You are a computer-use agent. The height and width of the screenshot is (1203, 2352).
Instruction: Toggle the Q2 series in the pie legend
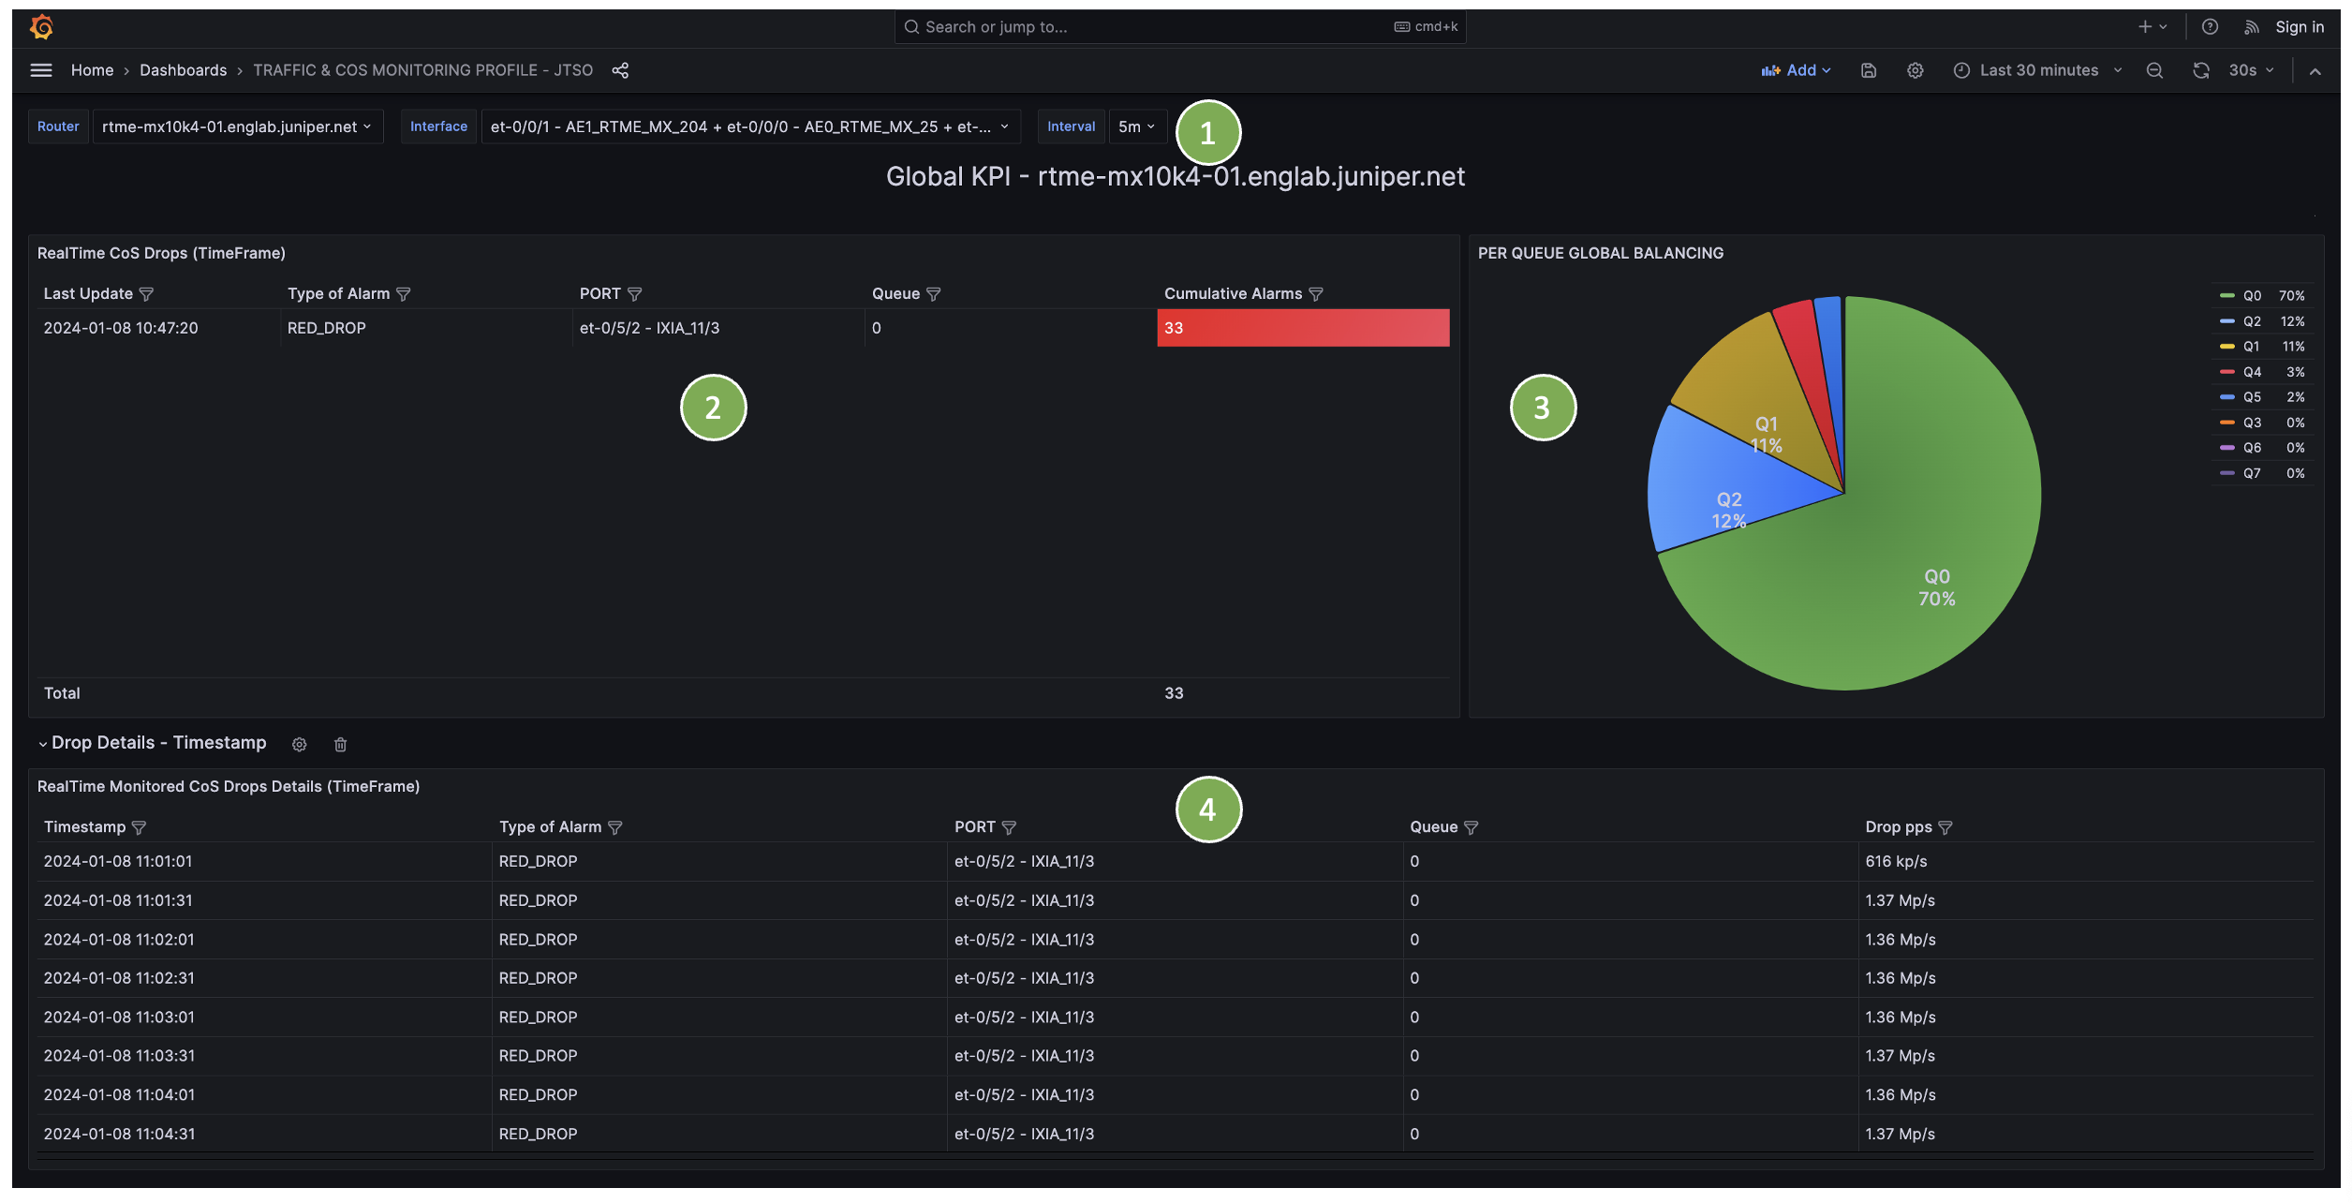coord(2252,321)
